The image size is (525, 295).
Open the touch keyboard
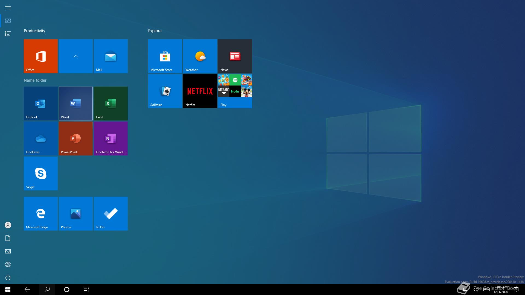tap(487, 290)
